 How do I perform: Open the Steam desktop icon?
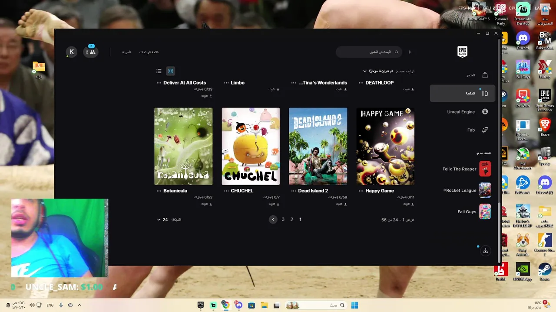coord(545,272)
